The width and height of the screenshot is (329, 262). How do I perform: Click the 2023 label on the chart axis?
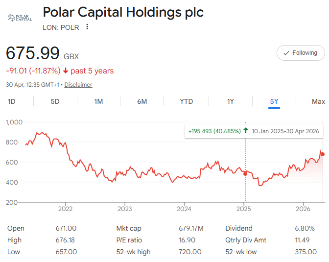[125, 209]
